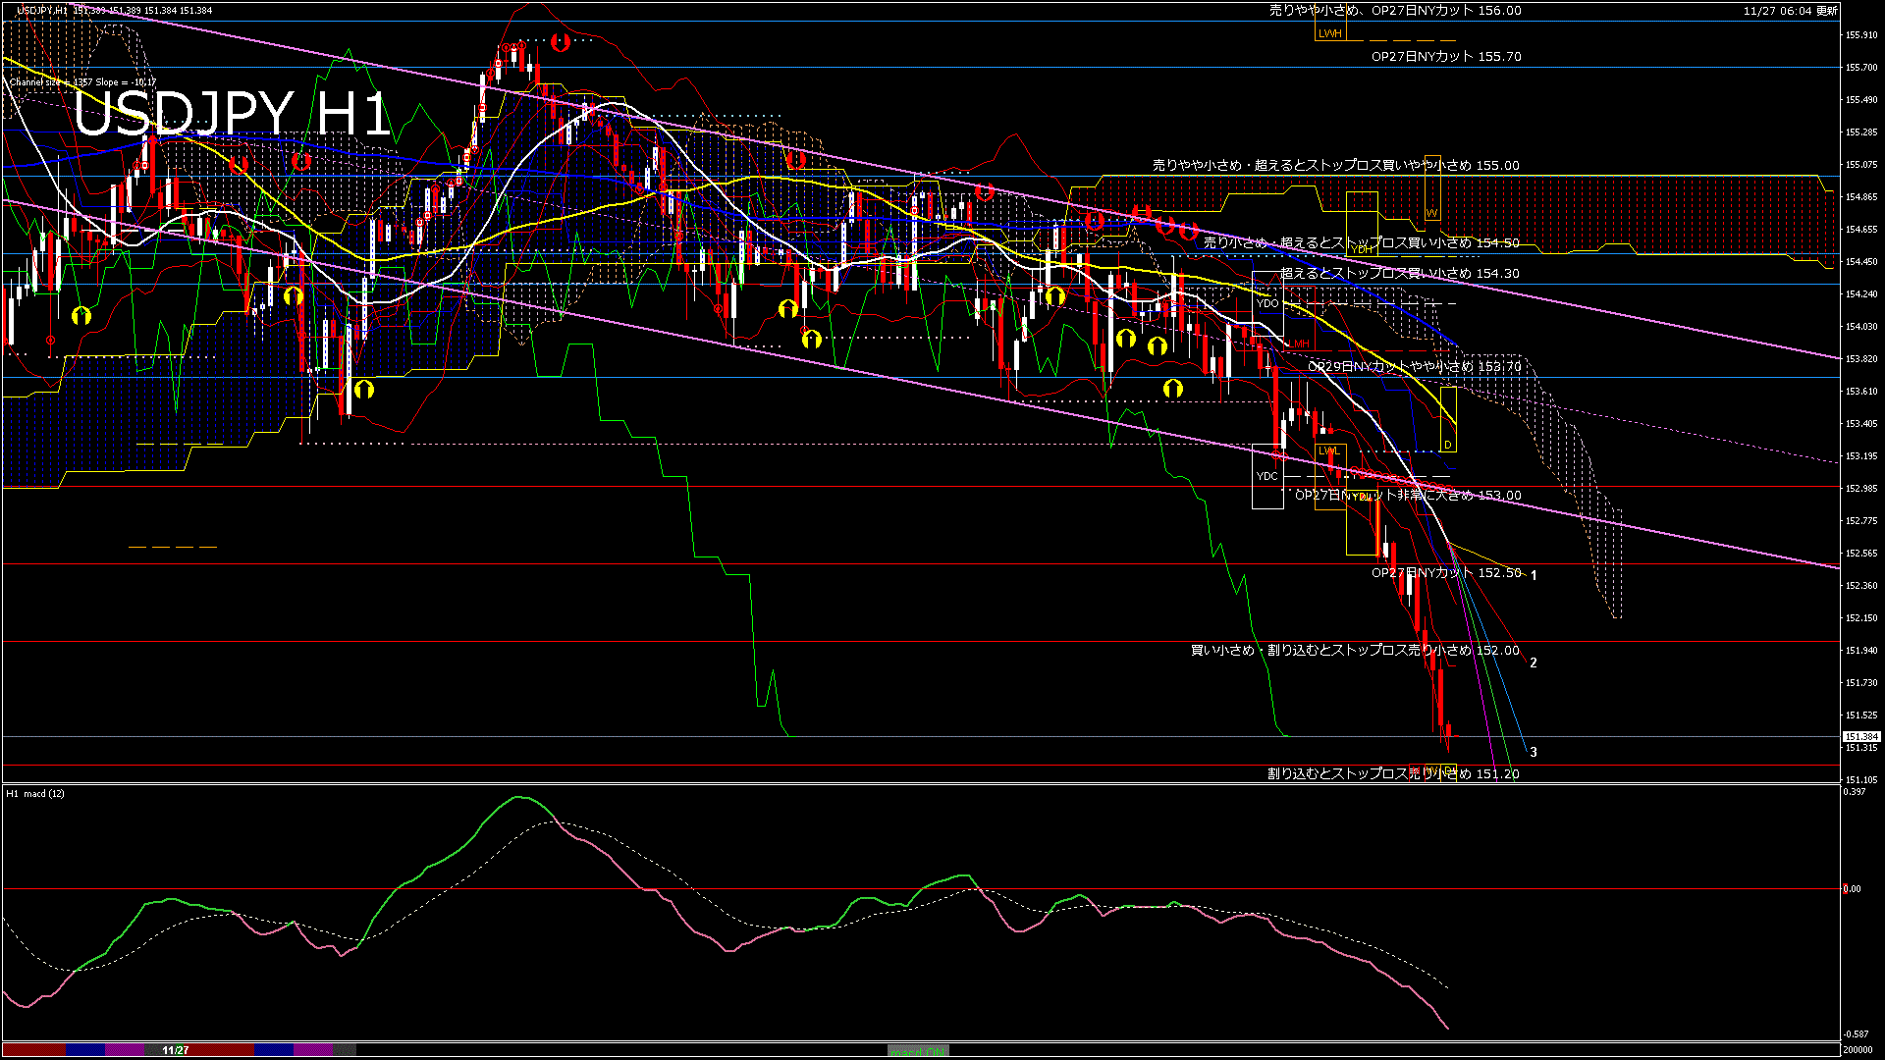Select forecast line number 2 label
The image size is (1885, 1060).
click(x=1534, y=663)
